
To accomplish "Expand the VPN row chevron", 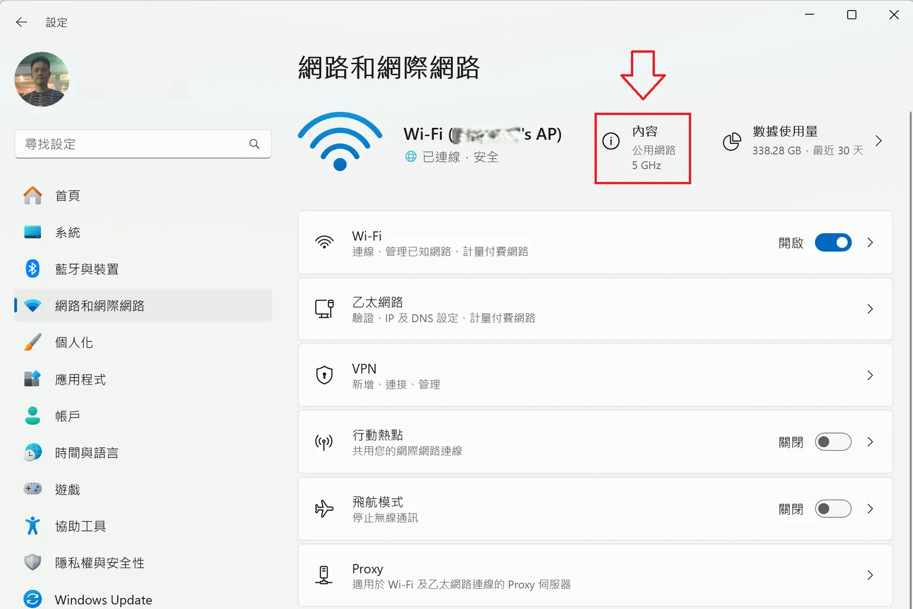I will [x=870, y=375].
